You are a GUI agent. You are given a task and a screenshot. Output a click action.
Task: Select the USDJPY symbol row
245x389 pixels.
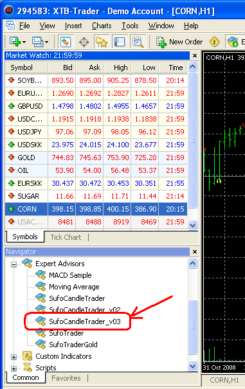click(96, 132)
